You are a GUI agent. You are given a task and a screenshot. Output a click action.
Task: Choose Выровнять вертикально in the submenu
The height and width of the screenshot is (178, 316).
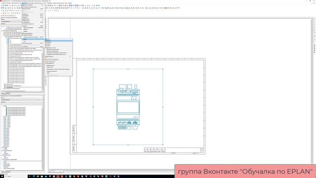point(59,51)
